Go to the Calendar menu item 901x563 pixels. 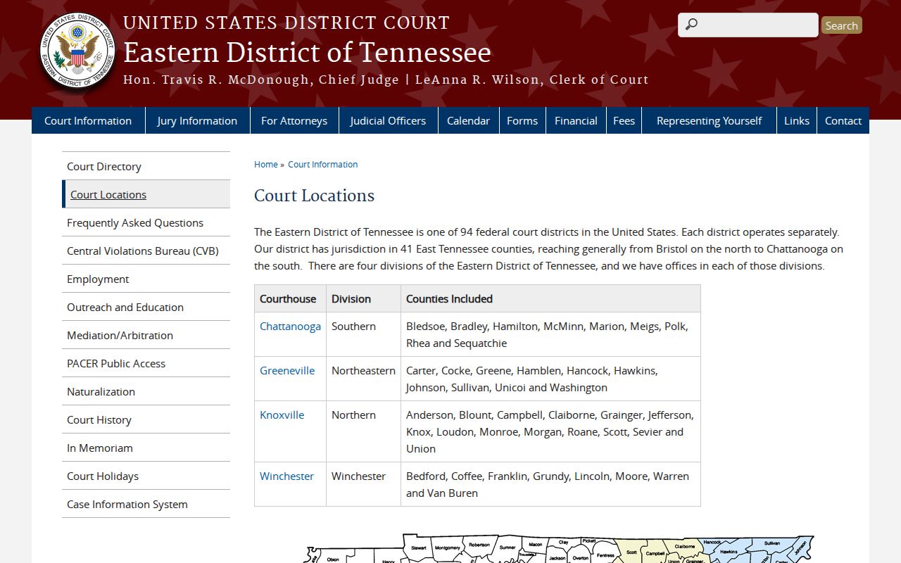(468, 120)
